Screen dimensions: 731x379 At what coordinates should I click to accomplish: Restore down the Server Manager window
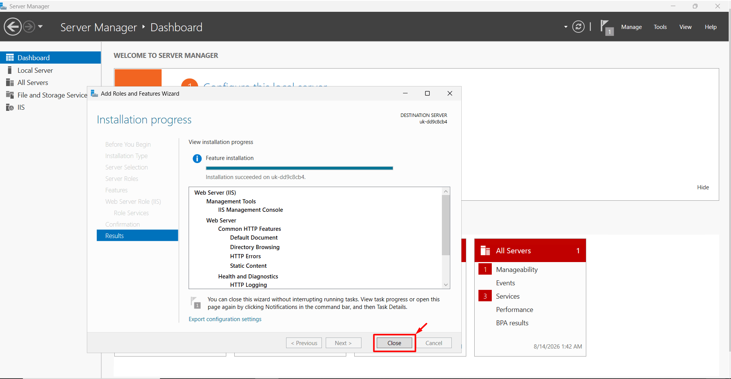tap(695, 6)
